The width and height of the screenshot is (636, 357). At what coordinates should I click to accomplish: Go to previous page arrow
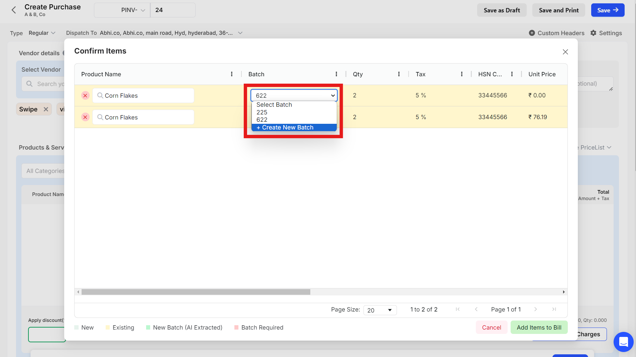pos(476,309)
